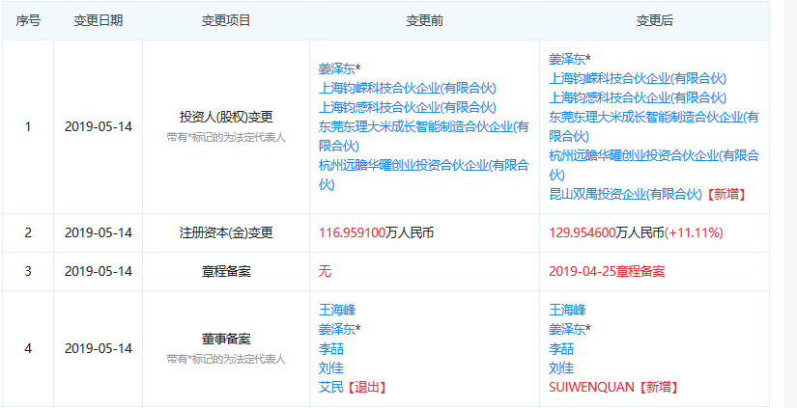The image size is (797, 408).
Task: Open 刘佳 director link in 变更前 column
Action: click(x=331, y=368)
